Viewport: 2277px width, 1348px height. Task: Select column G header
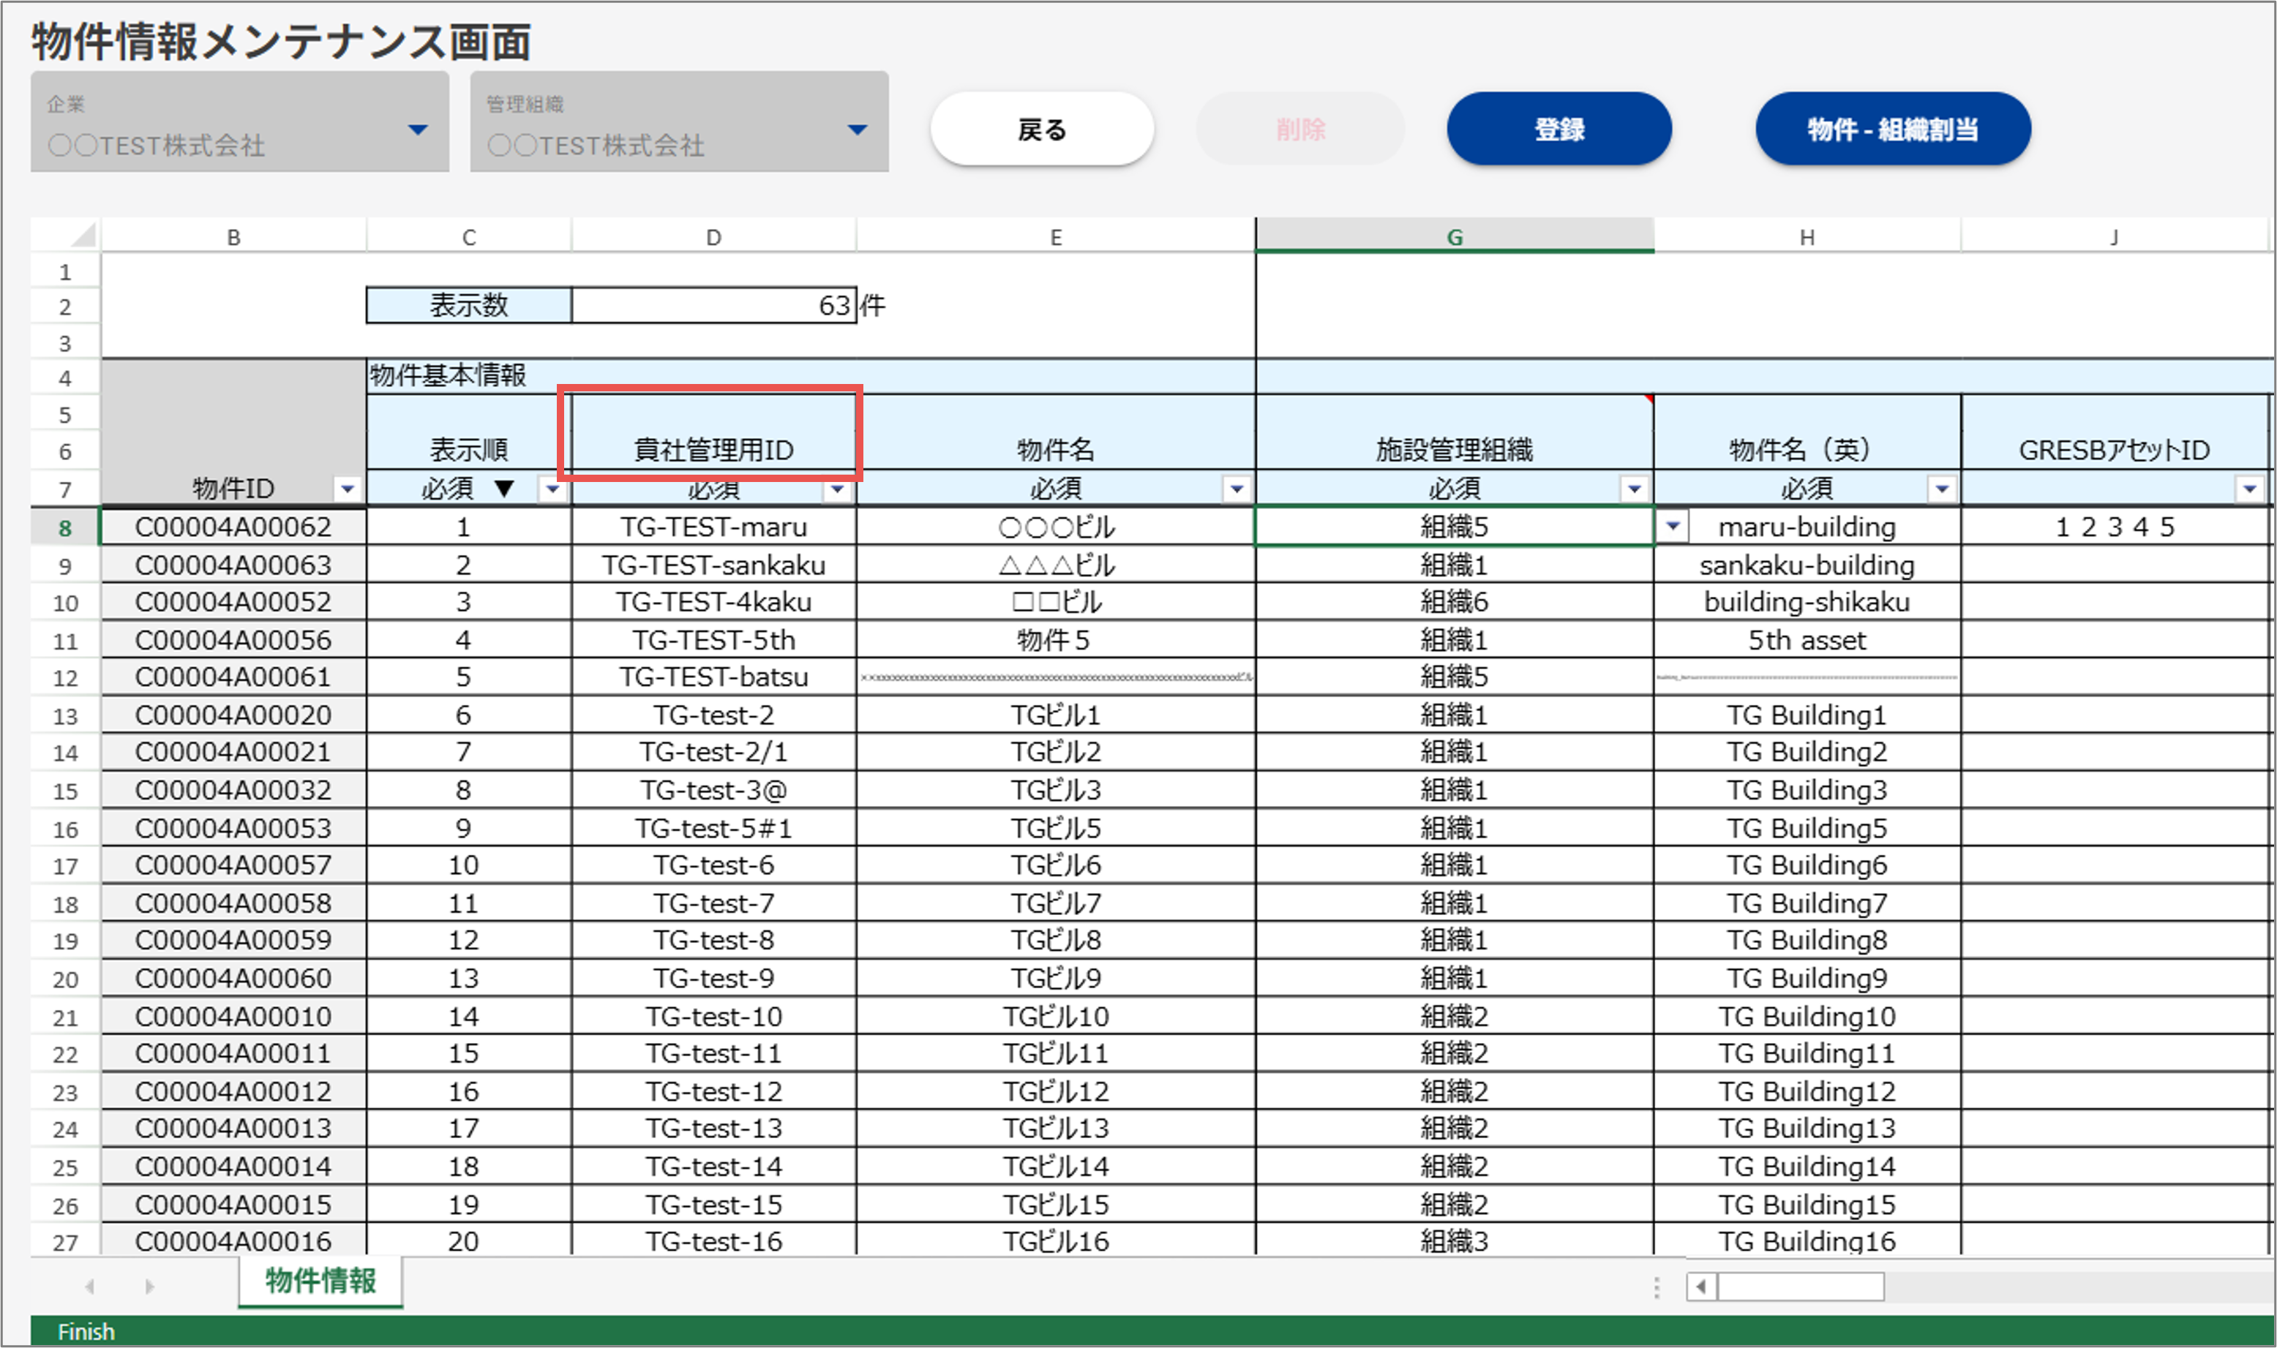[x=1454, y=237]
